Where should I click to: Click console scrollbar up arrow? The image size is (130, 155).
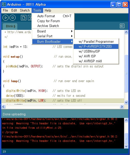click(x=126, y=120)
